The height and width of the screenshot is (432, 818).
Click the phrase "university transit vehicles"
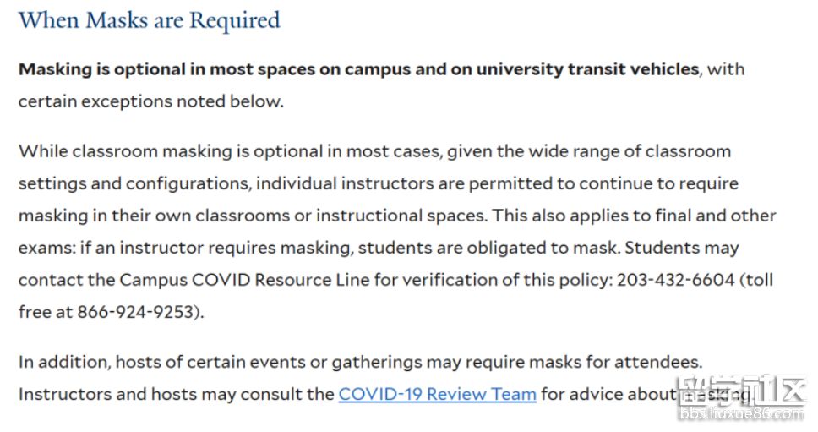587,69
